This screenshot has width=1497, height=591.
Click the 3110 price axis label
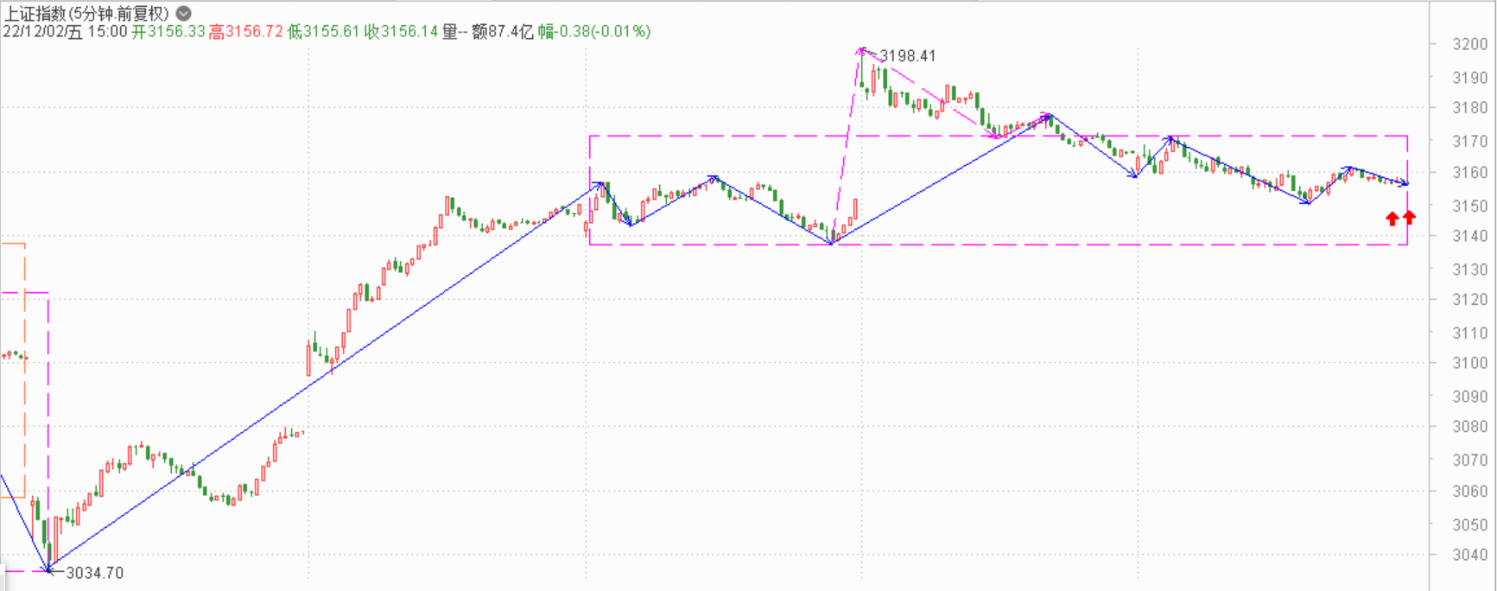point(1470,333)
